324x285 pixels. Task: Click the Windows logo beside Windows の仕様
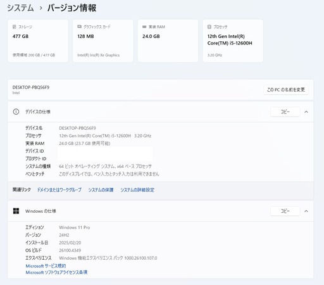(x=16, y=211)
